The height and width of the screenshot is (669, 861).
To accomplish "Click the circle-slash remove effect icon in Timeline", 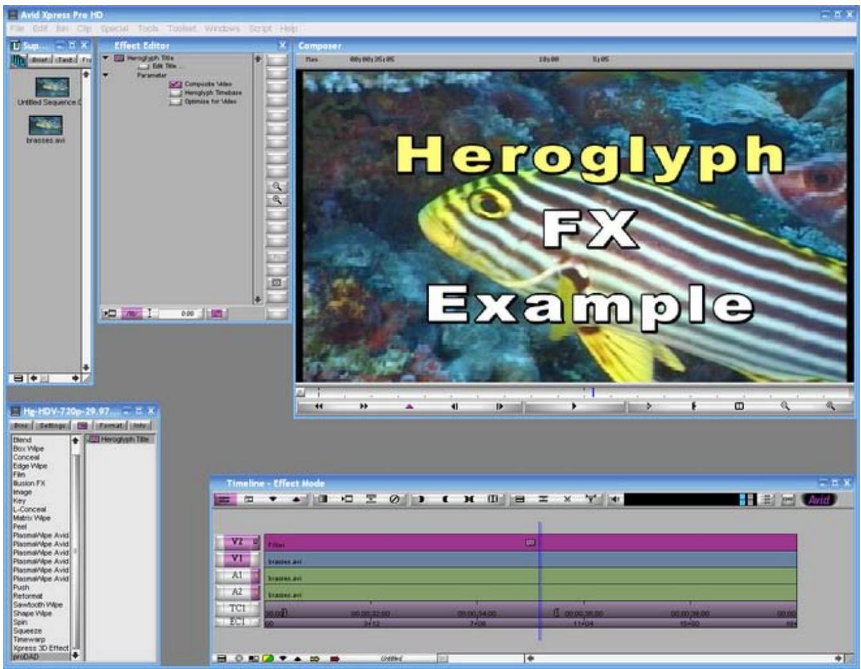I will pos(395,499).
